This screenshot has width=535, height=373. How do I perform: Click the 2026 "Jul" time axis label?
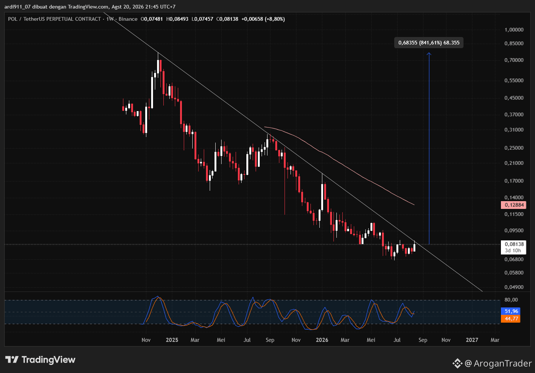397,340
